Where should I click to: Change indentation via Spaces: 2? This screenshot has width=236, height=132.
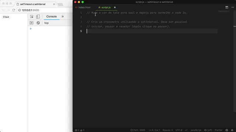tap(167, 130)
